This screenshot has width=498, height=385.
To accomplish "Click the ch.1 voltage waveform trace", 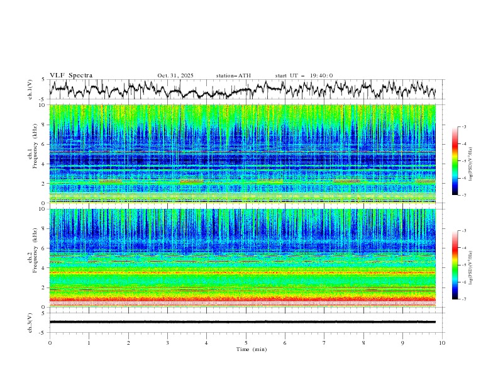I will pos(242,89).
